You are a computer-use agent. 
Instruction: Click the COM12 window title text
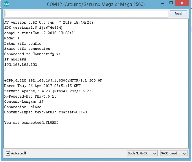click(x=96, y=4)
